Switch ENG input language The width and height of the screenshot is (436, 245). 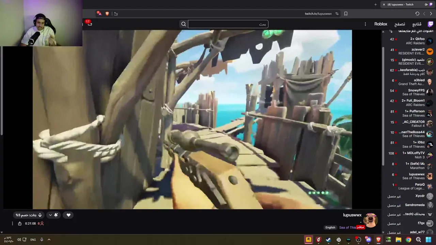click(x=33, y=240)
